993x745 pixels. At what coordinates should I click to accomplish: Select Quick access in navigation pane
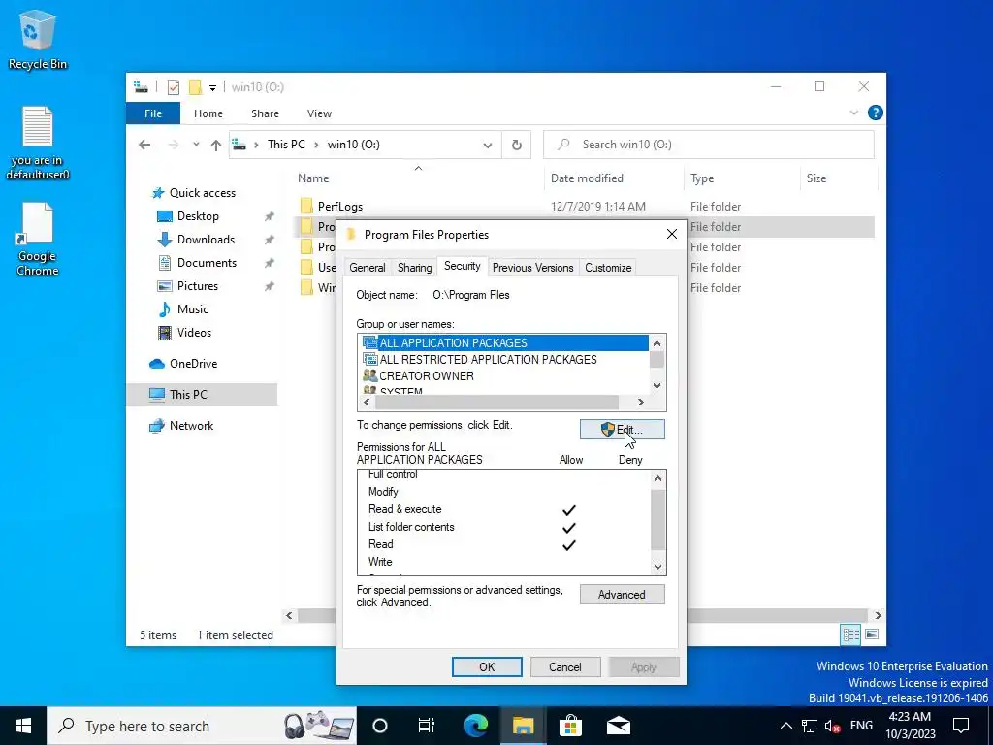pyautogui.click(x=202, y=193)
